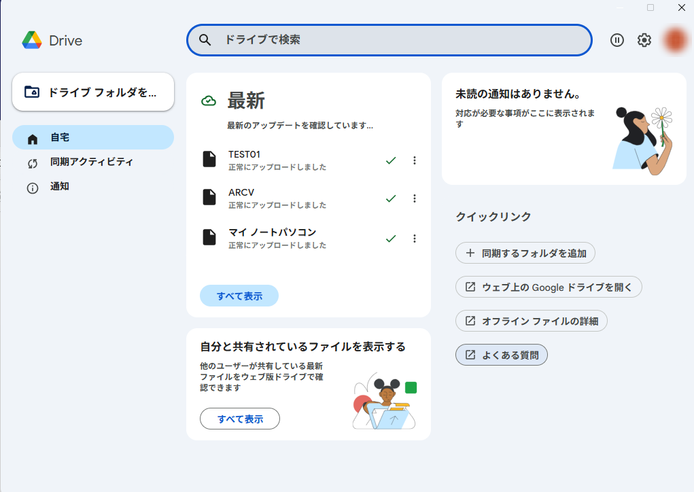The width and height of the screenshot is (694, 492).
Task: Click the ドライブ フォルダを... button
Action: (93, 92)
